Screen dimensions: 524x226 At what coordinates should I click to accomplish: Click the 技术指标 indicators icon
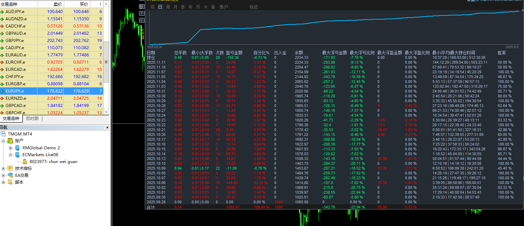10,169
